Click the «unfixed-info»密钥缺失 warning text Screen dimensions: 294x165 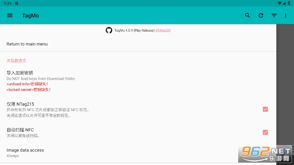27,84
